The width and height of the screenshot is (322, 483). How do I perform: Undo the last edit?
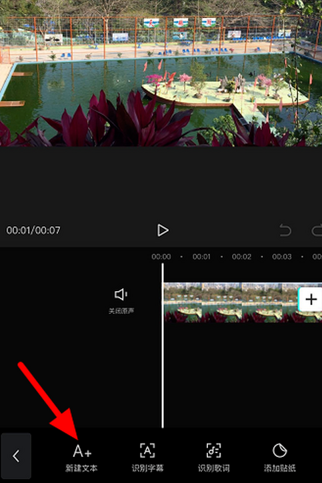pyautogui.click(x=285, y=230)
